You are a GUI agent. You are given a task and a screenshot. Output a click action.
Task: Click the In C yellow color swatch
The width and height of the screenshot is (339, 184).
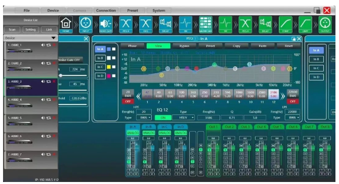pos(109,67)
